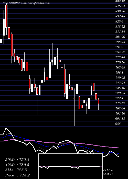Click the 839.36 price axis label

click(x=120, y=11)
